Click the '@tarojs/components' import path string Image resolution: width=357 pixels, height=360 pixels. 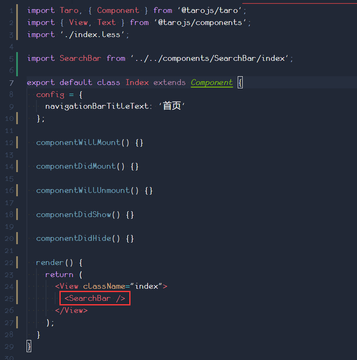(200, 22)
